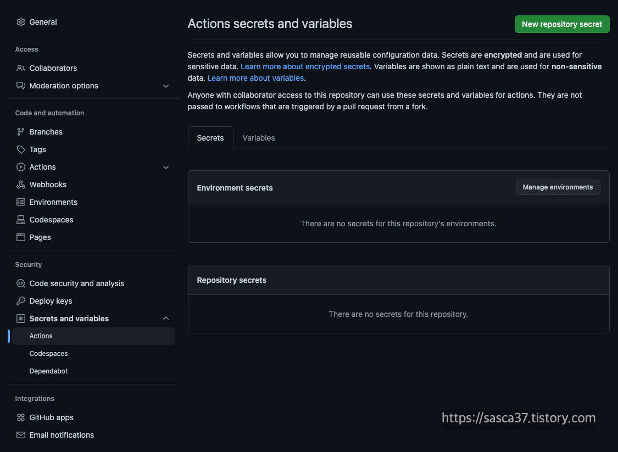This screenshot has width=618, height=452.
Task: Click the GitHub apps grid icon
Action: click(x=21, y=417)
